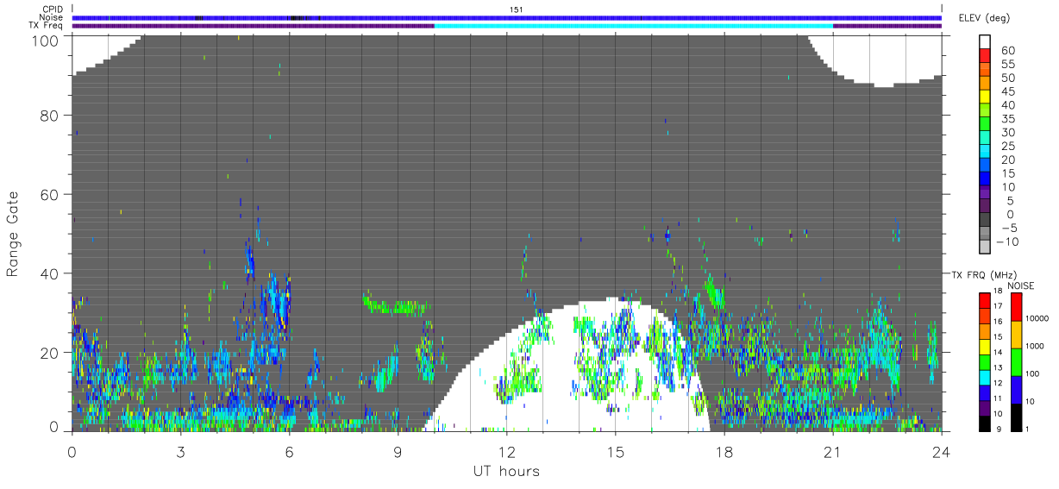
Task: Click the 80 tick on Range Gate axis
Action: tap(49, 116)
